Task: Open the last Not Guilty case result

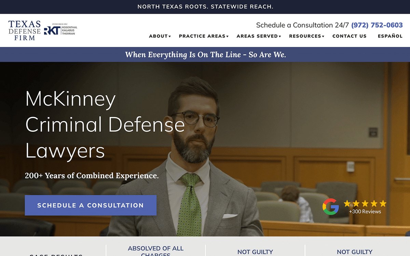Action: (355, 252)
